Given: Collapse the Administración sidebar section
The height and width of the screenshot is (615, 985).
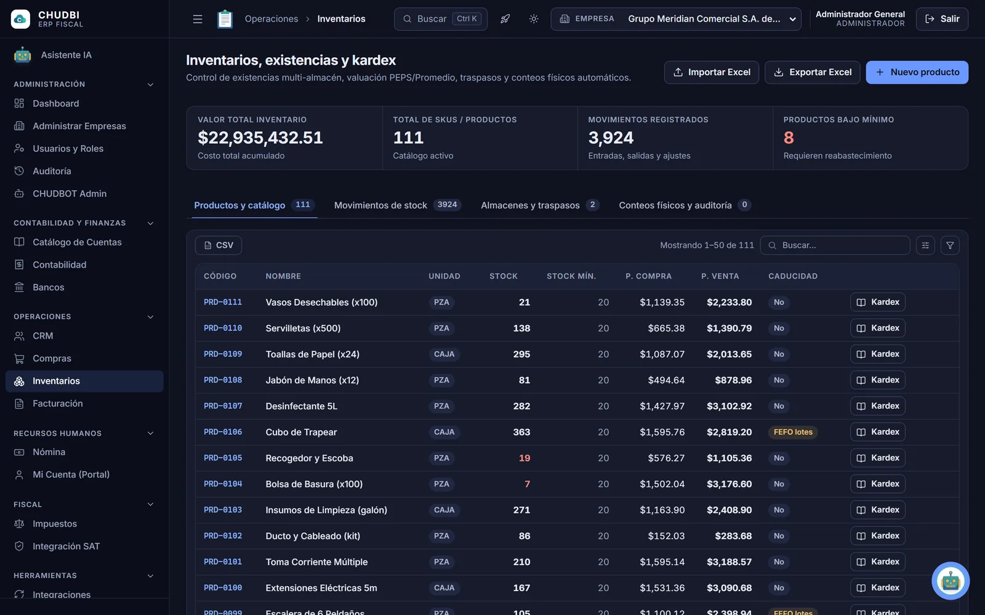Looking at the screenshot, I should click(150, 84).
